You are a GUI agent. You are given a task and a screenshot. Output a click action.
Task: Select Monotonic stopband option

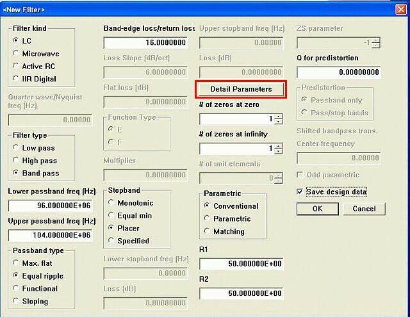click(111, 203)
